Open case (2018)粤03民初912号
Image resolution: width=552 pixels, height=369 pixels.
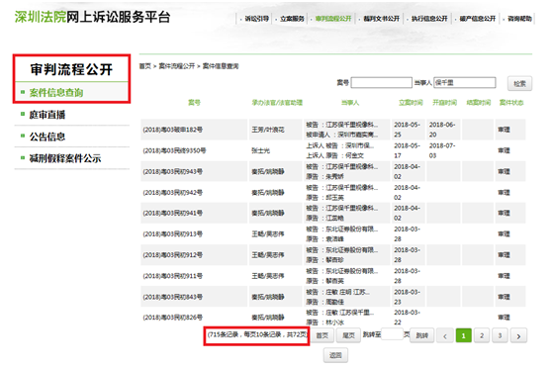[x=172, y=255]
